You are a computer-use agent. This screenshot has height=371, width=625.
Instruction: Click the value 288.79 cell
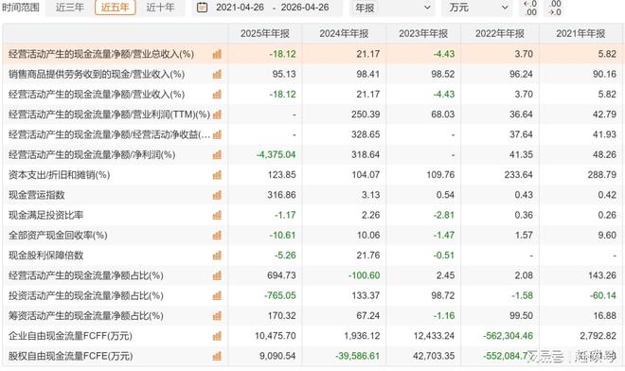coord(602,175)
